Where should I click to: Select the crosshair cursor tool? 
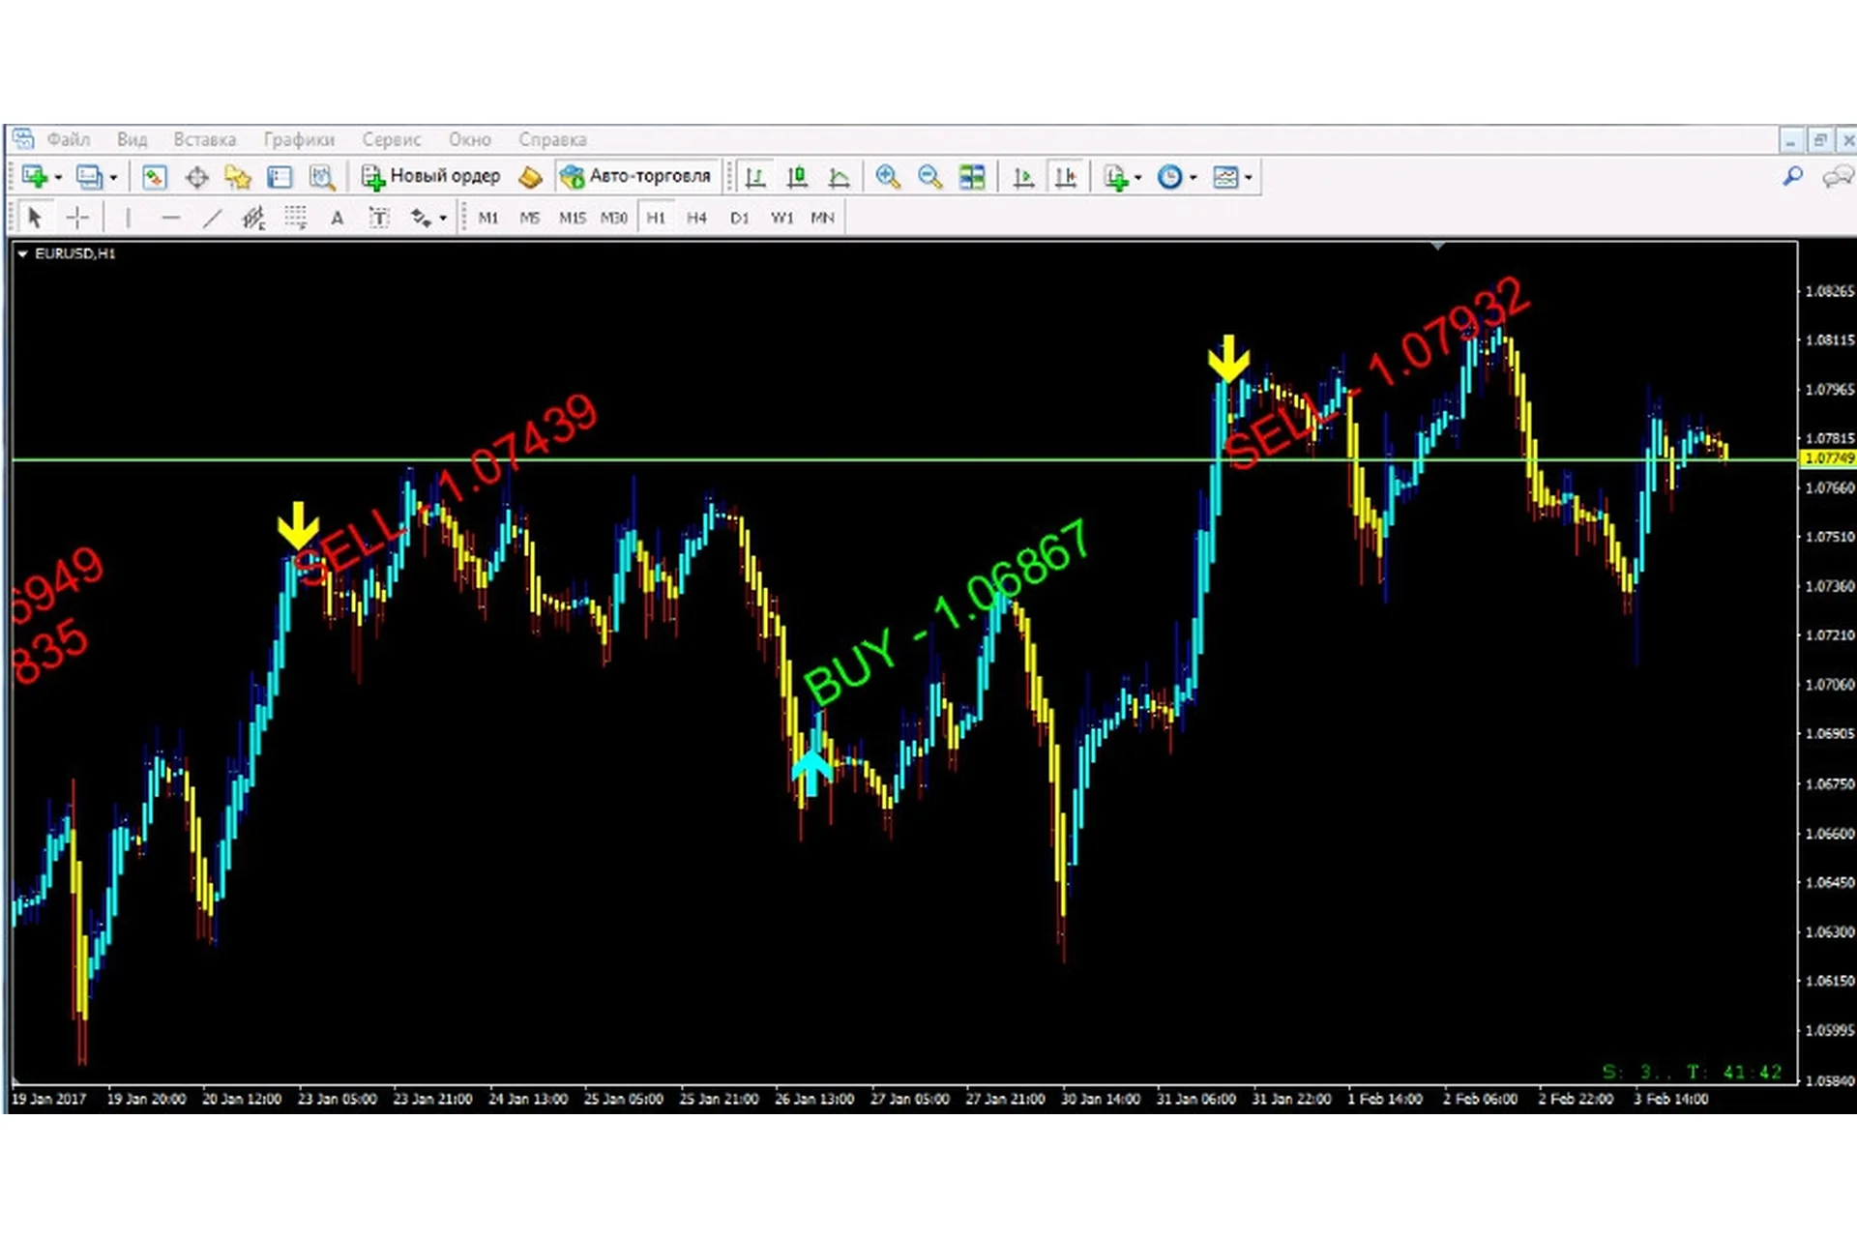(77, 218)
